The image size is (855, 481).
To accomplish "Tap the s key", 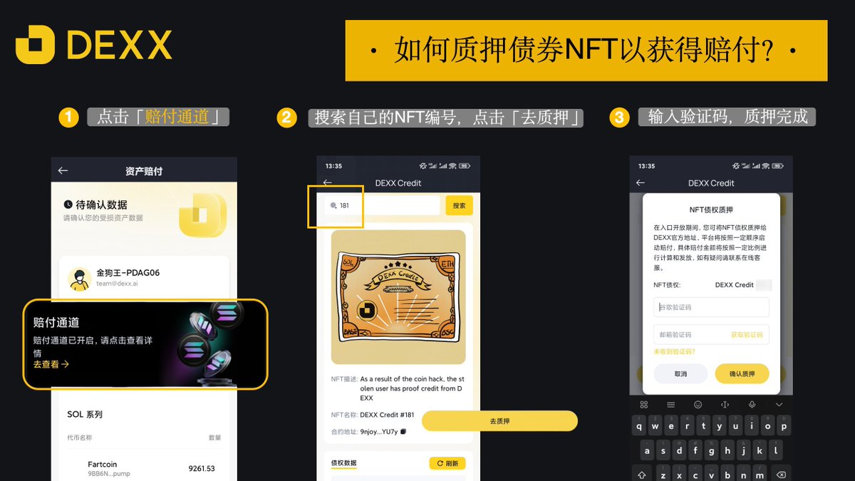I will click(x=663, y=450).
